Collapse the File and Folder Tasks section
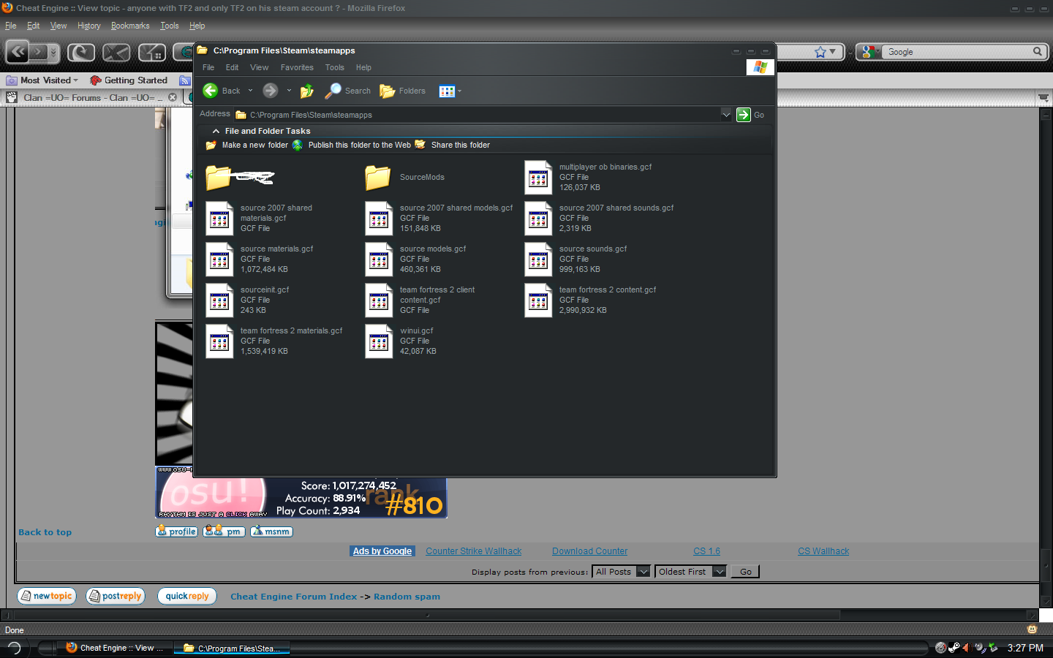 216,131
